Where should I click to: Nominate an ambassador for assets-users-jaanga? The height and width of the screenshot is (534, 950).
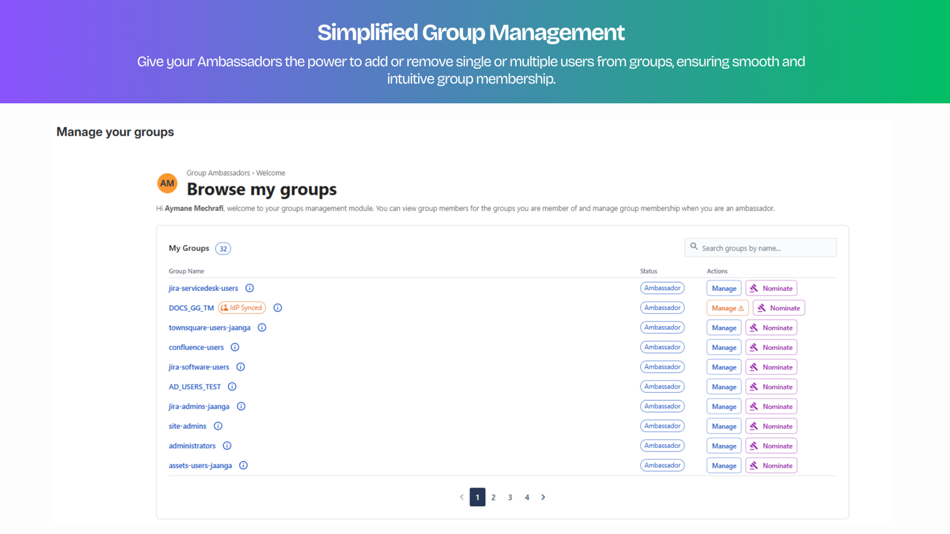(771, 465)
